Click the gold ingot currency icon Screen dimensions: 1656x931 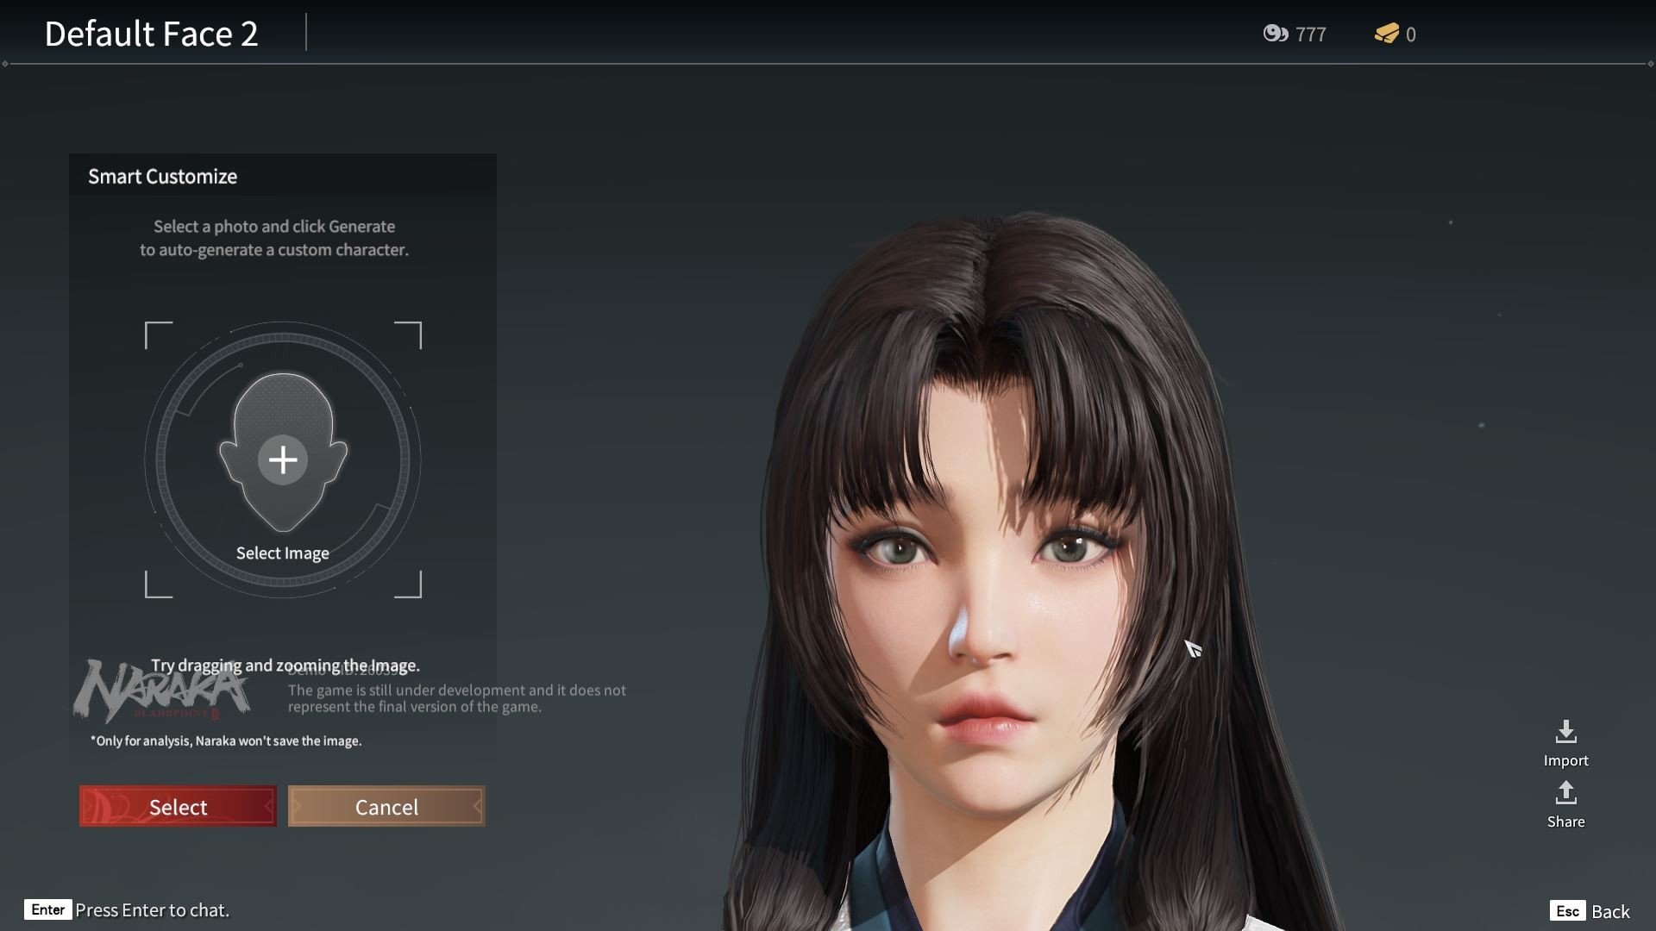1386,34
